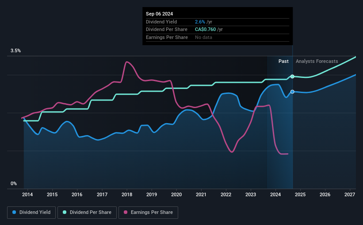363x225 pixels.
Task: Select the Dividend Yield data point marker
Action: click(x=292, y=92)
